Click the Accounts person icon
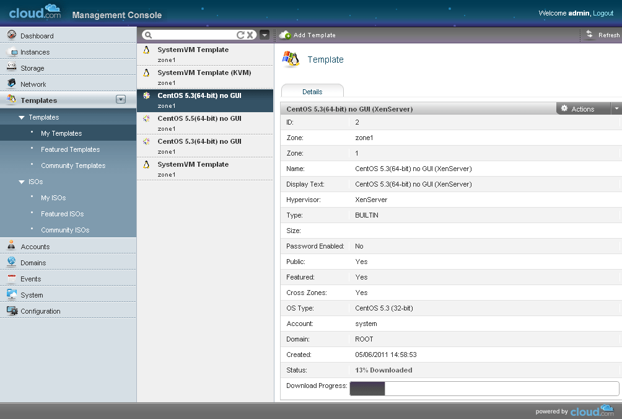Viewport: 622px width, 419px height. 12,245
